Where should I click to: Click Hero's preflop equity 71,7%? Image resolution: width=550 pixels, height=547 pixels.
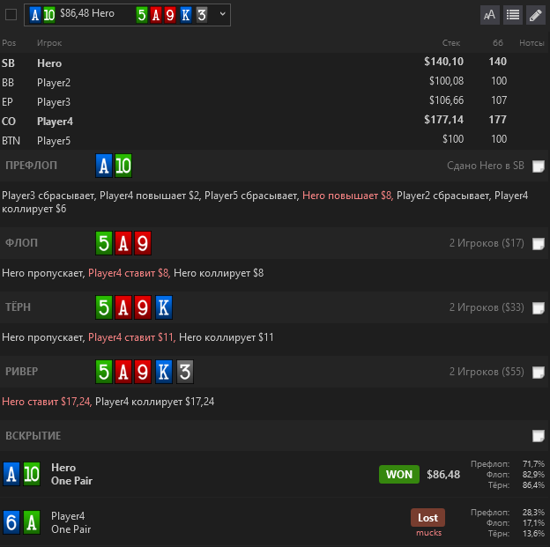coord(533,464)
